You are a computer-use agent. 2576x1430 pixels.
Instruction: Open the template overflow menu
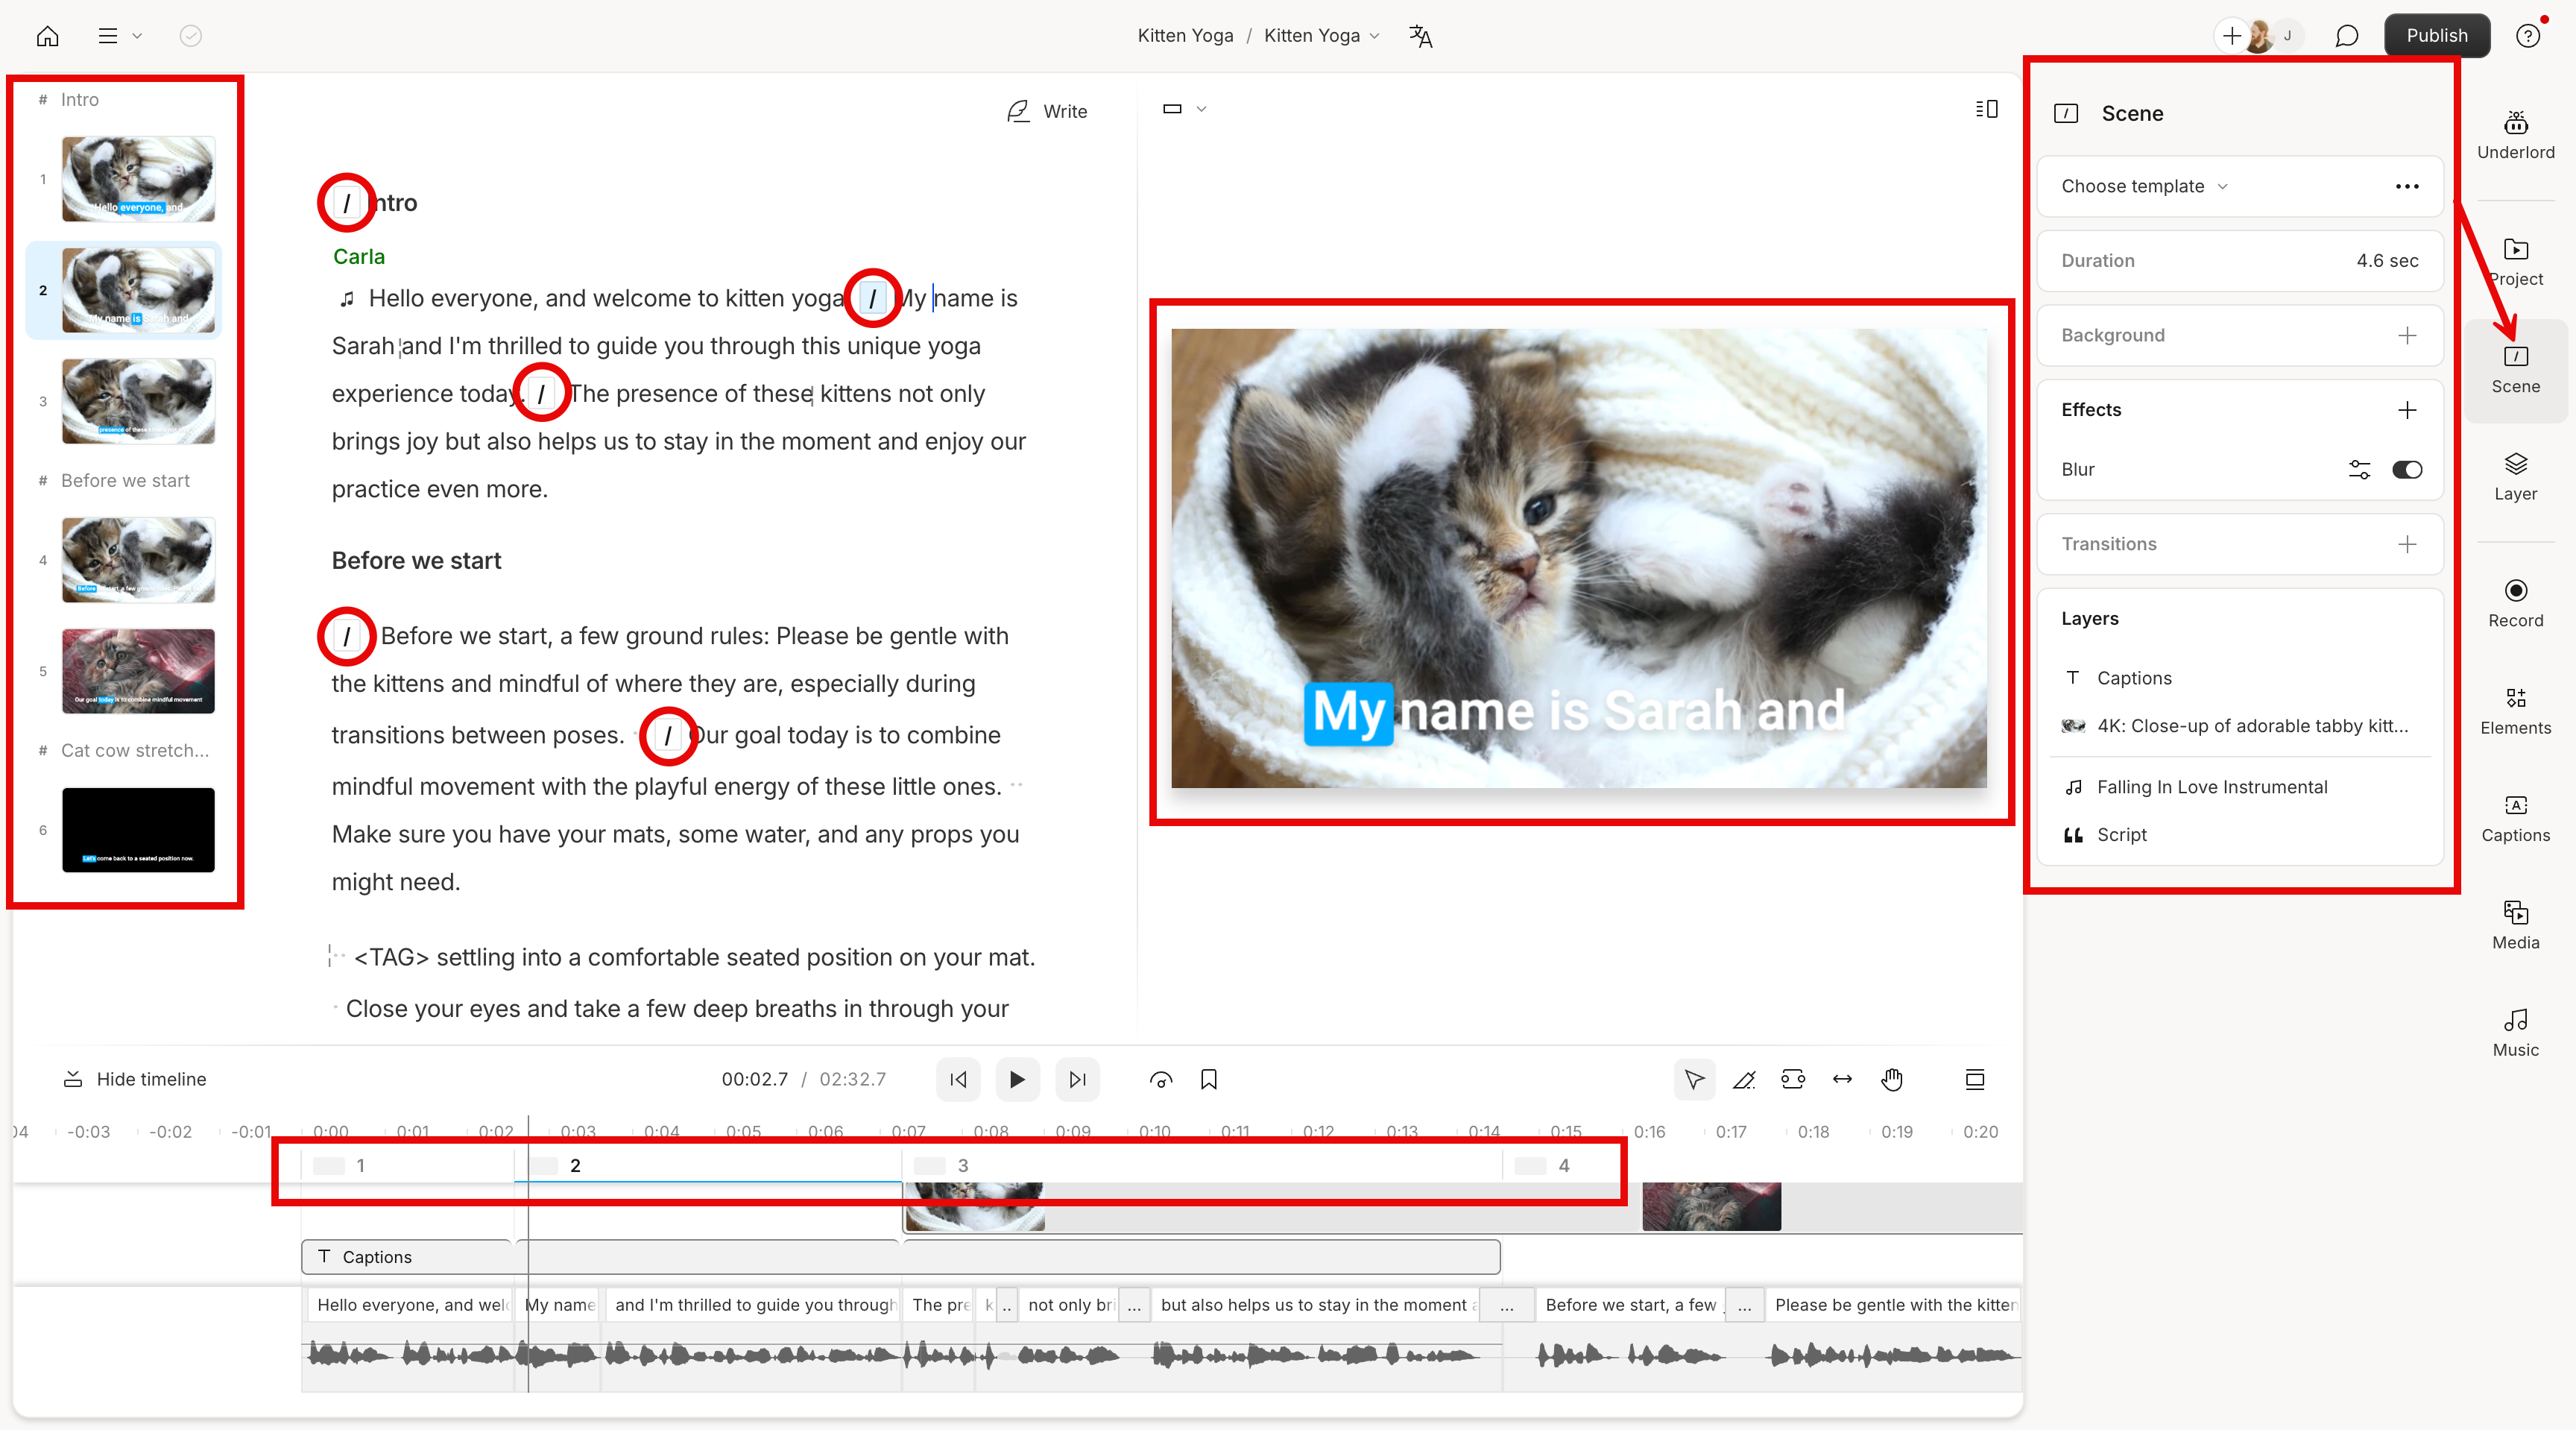pos(2407,186)
